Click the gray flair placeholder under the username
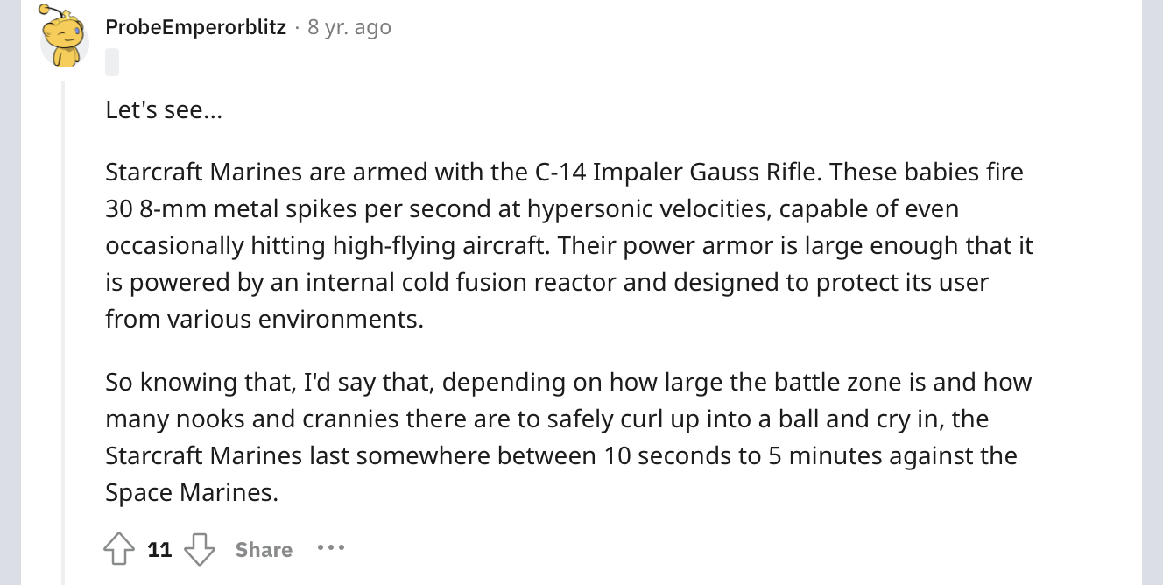 click(111, 62)
